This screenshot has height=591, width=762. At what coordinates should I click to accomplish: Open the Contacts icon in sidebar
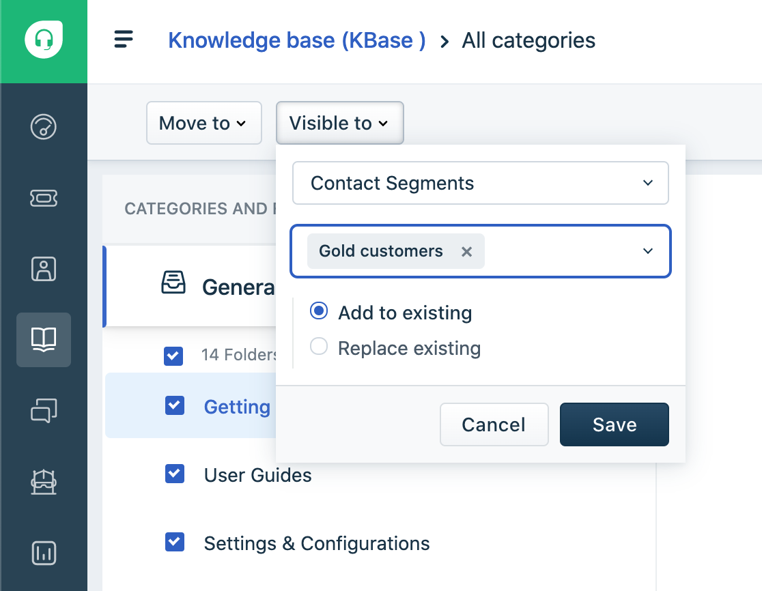coord(44,269)
